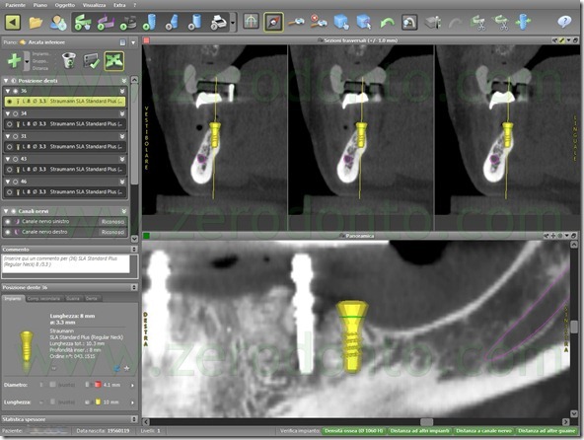Select the Straumann implant row under tooth 34

click(x=65, y=124)
